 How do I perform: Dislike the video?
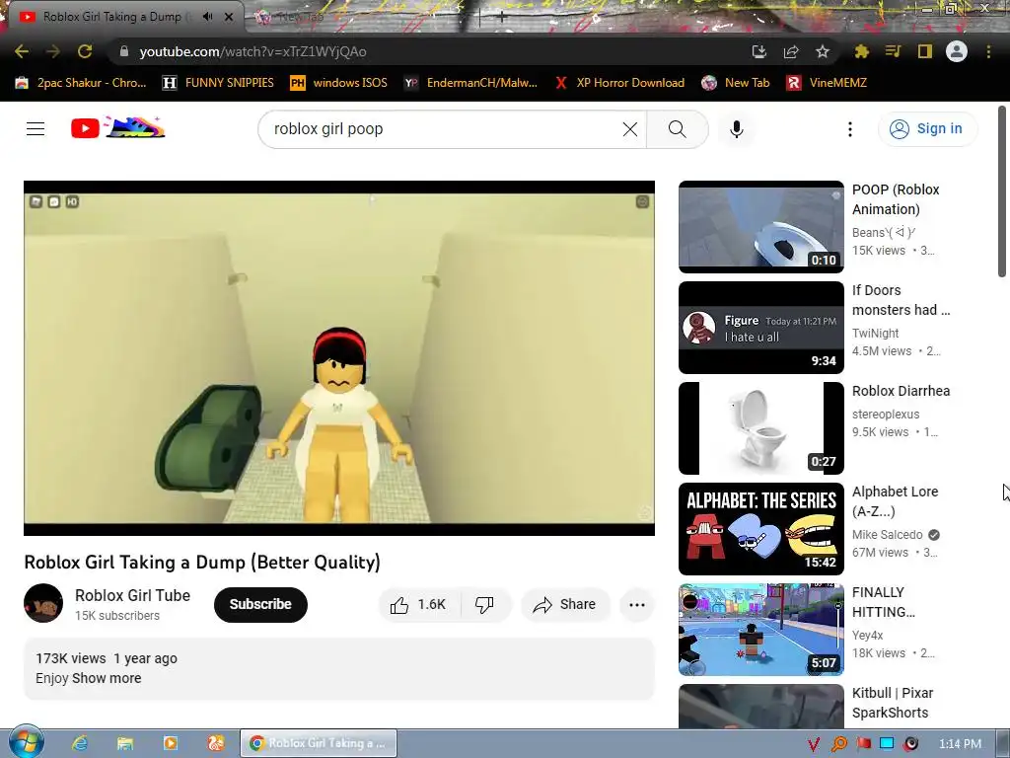(484, 605)
